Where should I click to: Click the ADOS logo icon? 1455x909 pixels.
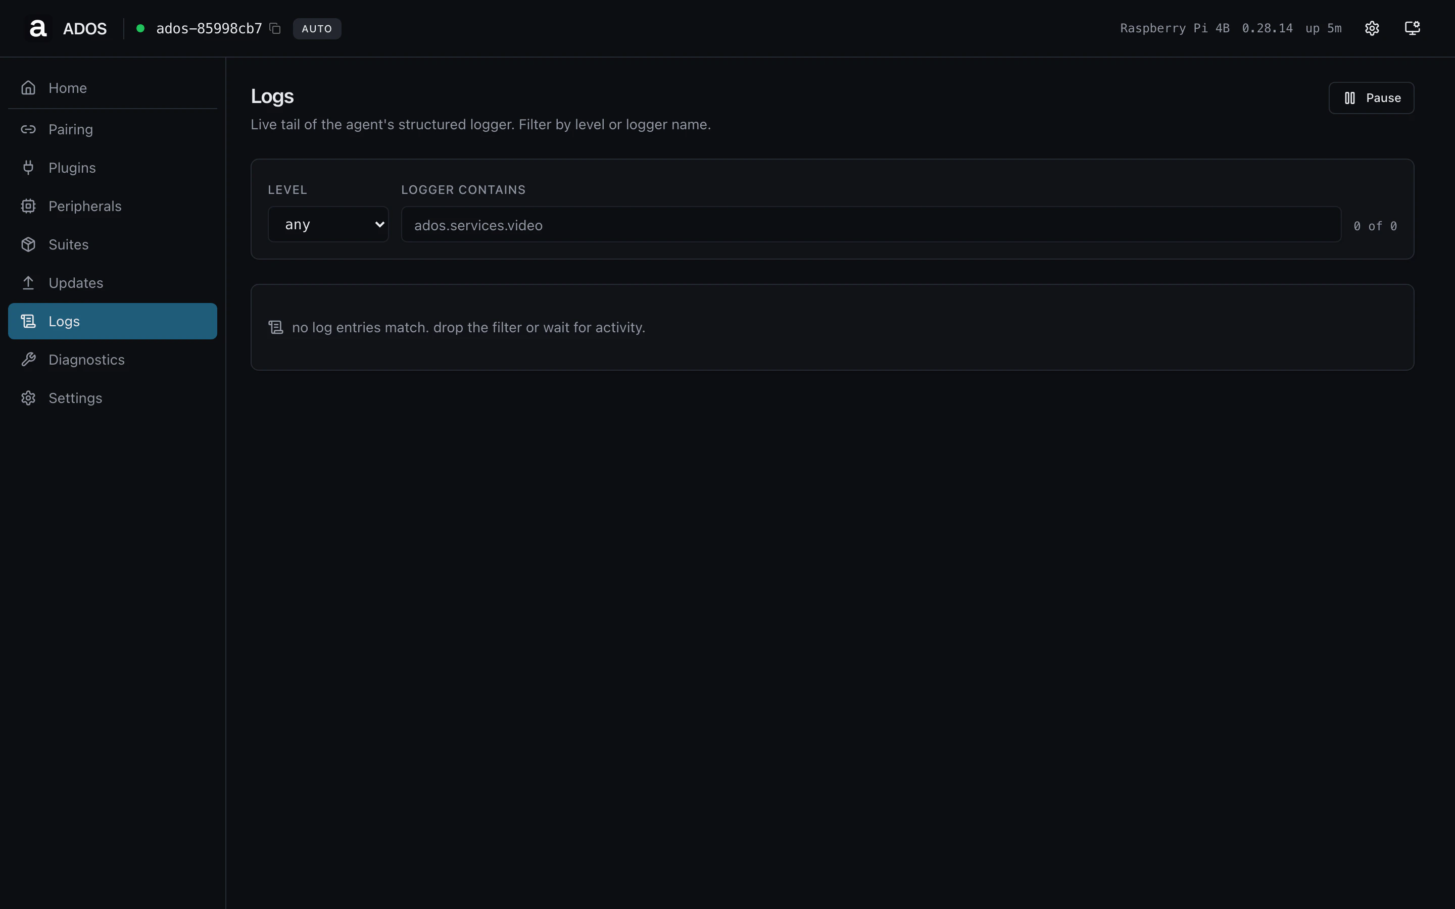[38, 28]
